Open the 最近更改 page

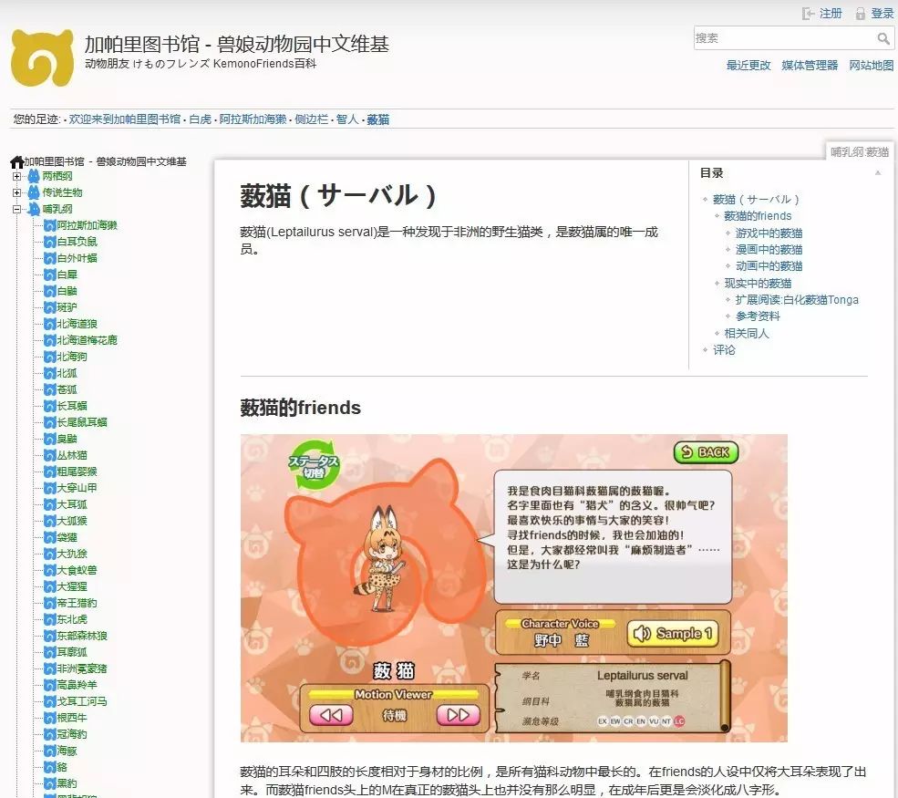pos(748,66)
